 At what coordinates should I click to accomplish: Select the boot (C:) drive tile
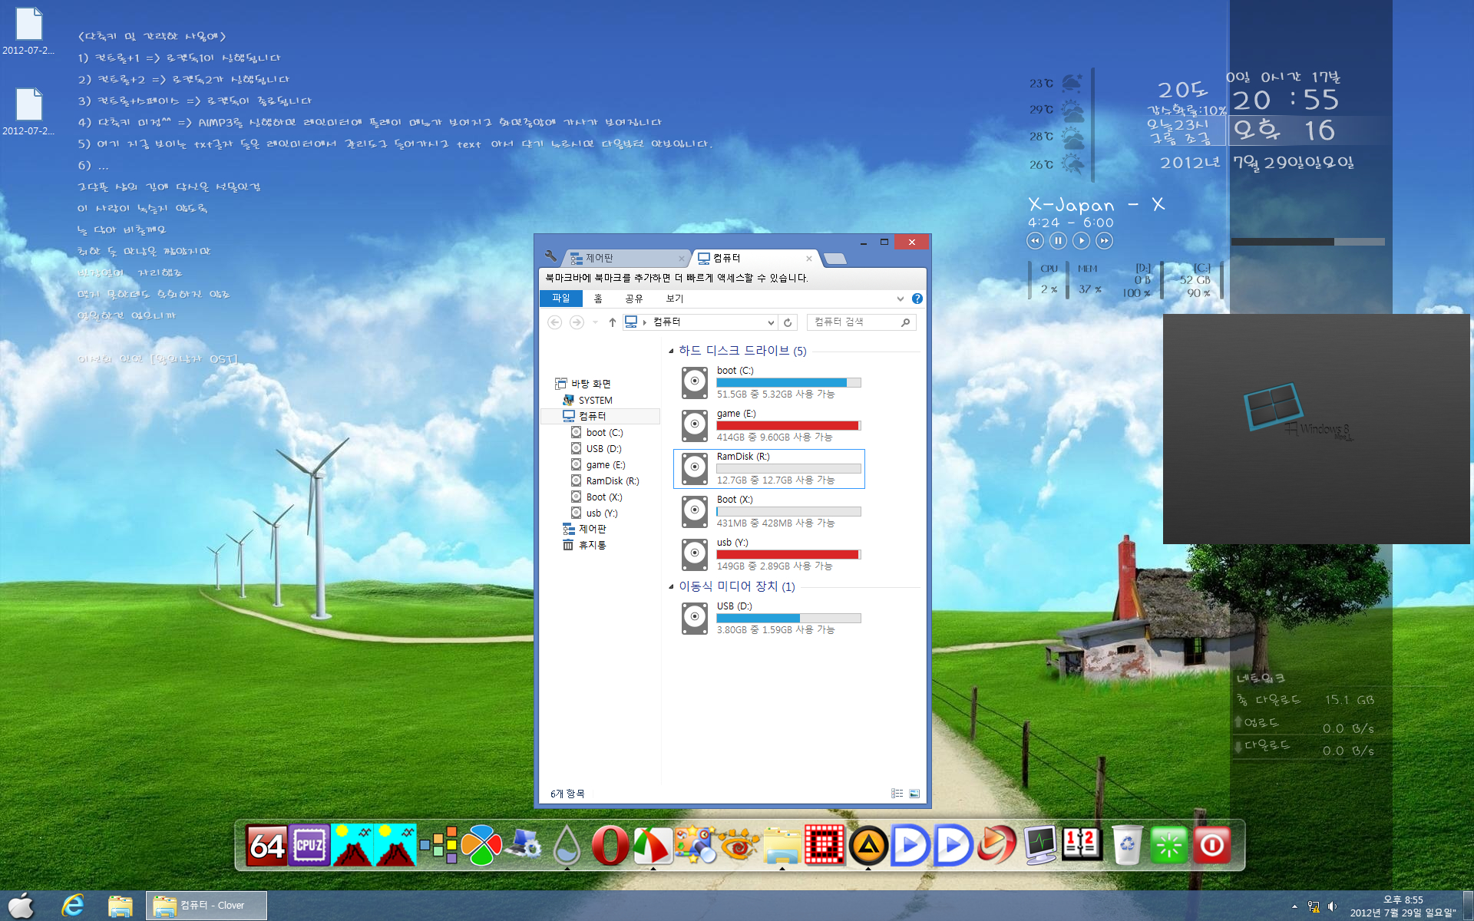click(x=769, y=382)
